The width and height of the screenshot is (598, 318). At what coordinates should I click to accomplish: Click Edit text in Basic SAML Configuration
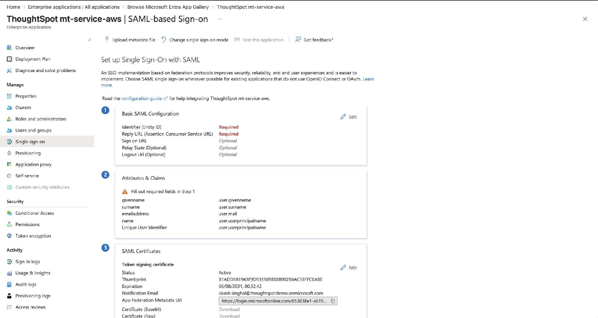point(353,117)
